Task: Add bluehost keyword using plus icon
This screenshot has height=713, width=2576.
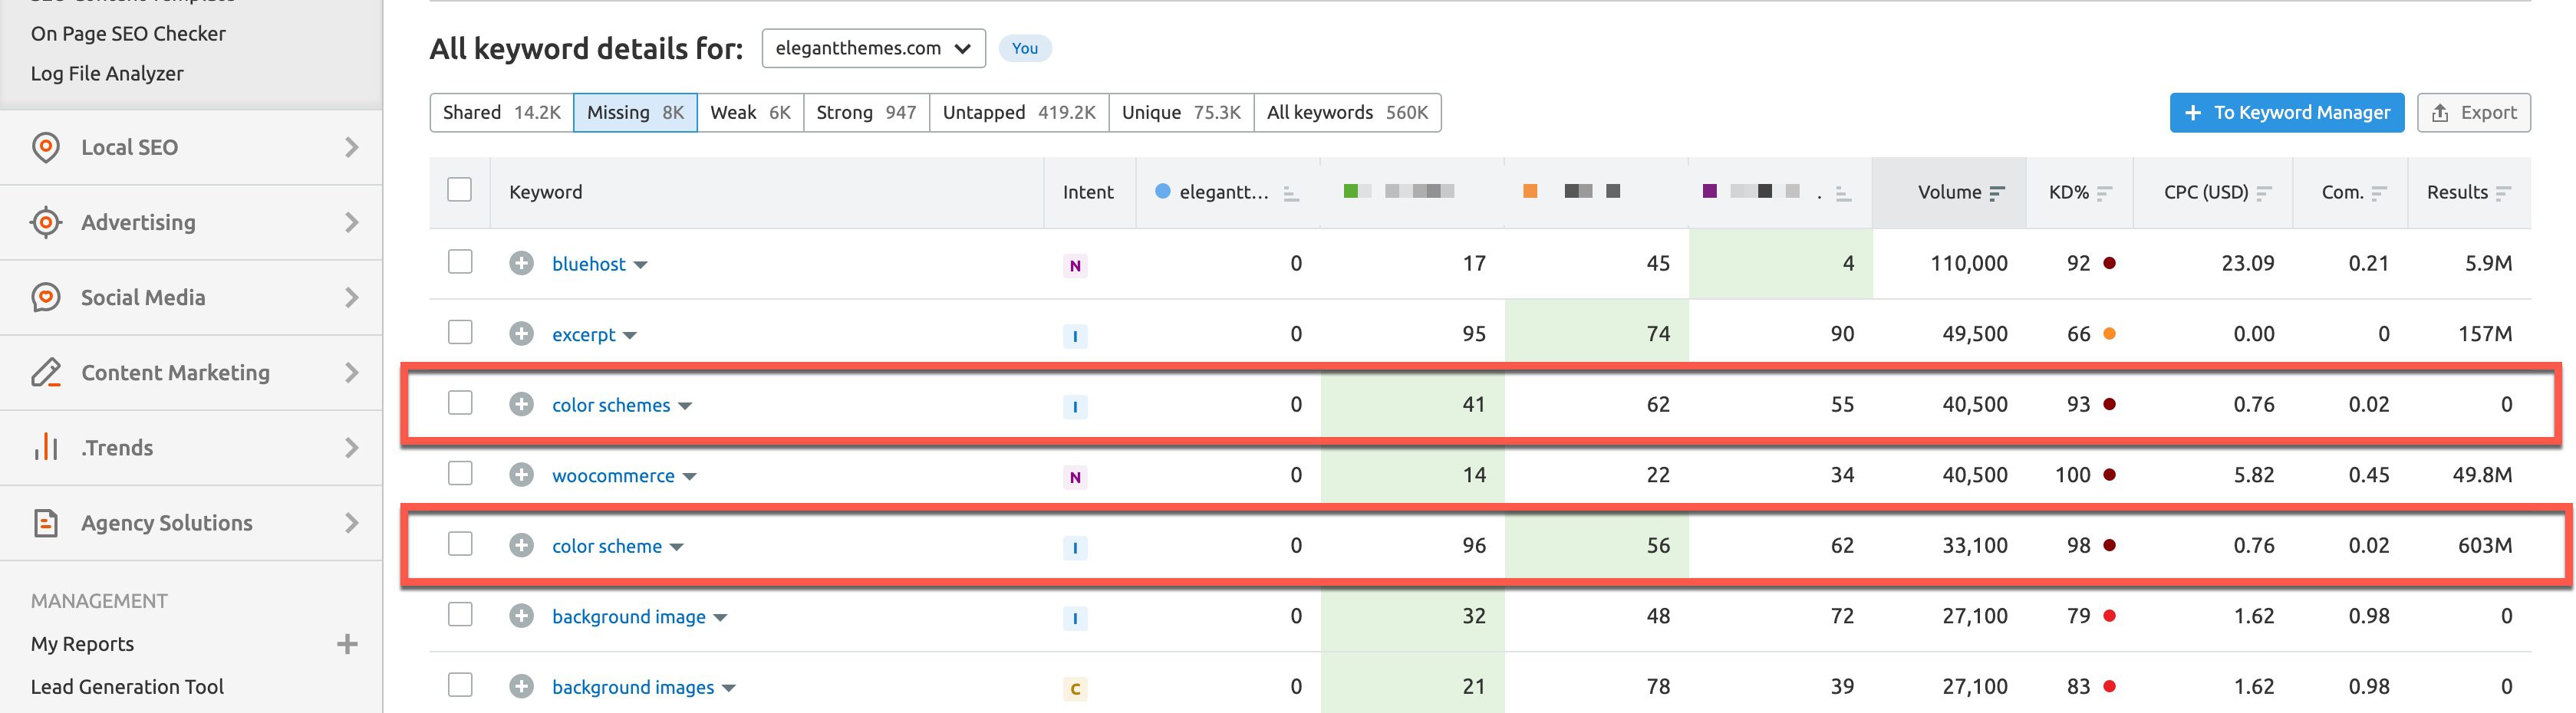Action: click(x=521, y=264)
